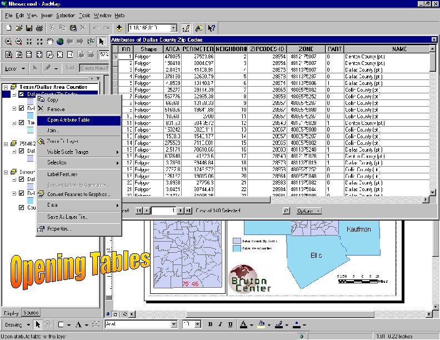This screenshot has width=440, height=340.
Task: Choose Label Features in context menu
Action: point(79,174)
